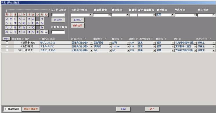Click the ゆ kana key
This screenshot has height=113, width=216.
[x=37, y=23]
